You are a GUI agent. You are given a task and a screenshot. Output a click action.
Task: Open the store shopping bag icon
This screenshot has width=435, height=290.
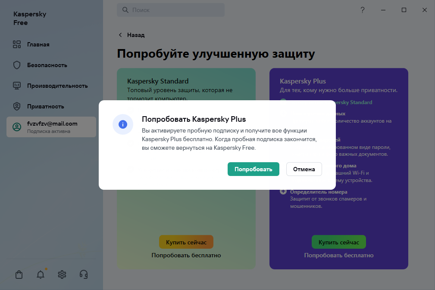19,275
